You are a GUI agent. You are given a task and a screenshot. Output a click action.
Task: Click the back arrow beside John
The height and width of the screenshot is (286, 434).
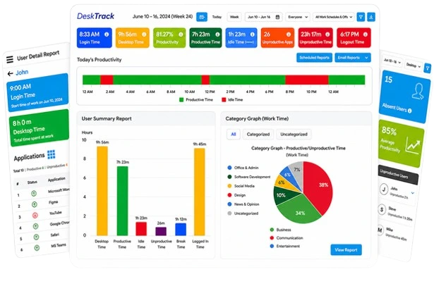tap(11, 73)
